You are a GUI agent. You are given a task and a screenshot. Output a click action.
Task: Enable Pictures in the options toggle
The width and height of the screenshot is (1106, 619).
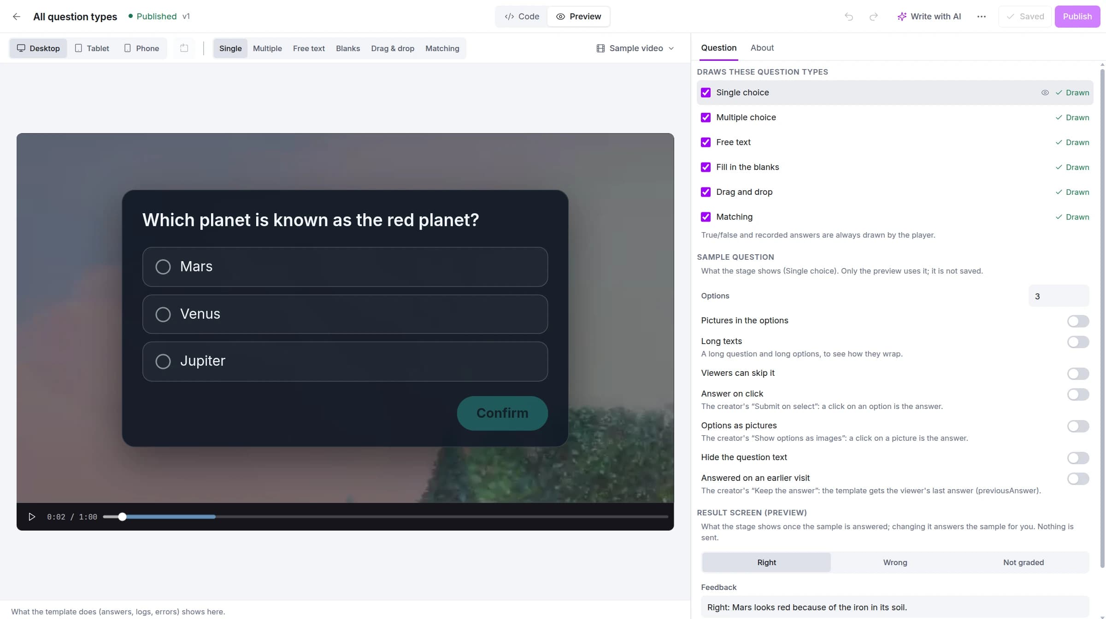click(1078, 321)
